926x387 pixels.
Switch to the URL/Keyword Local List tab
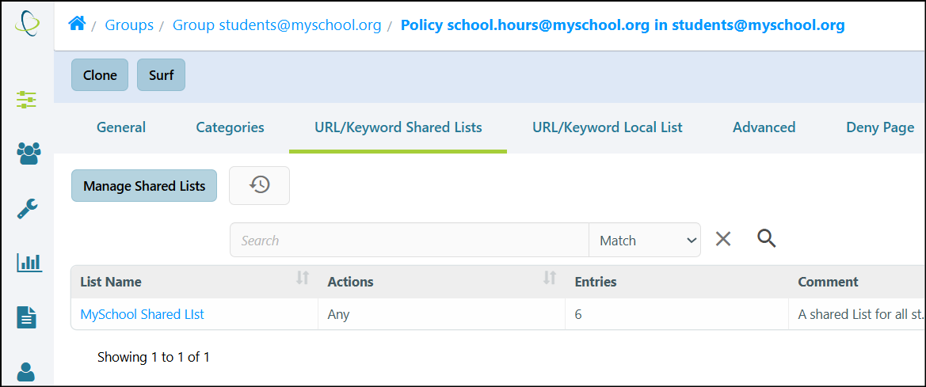coord(607,127)
